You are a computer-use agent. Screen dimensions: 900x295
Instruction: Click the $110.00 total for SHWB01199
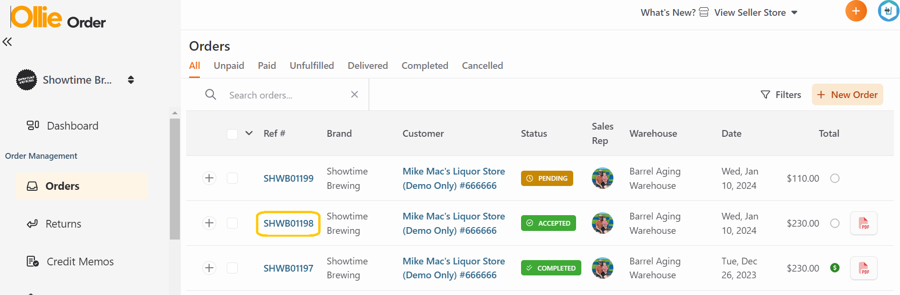pos(803,178)
